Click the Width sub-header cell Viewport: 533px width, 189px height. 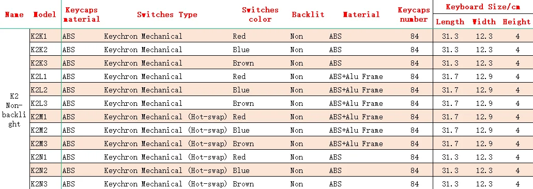click(x=484, y=22)
